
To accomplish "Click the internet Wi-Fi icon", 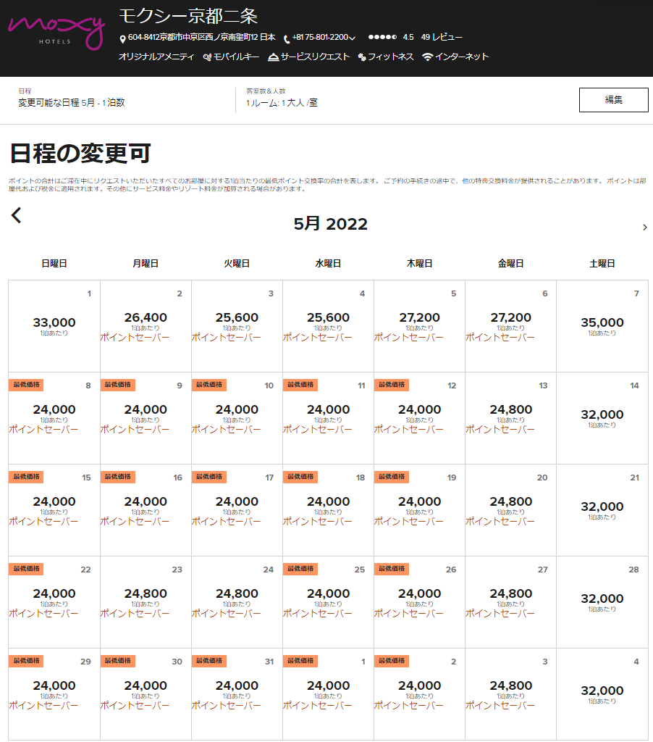I will coord(427,57).
